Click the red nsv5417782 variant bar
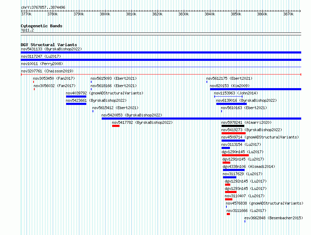Viewport: 311px width, 235px height. coord(116,126)
